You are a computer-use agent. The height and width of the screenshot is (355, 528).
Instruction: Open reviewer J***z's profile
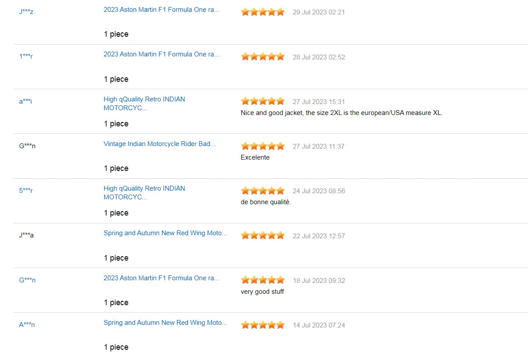pyautogui.click(x=26, y=11)
